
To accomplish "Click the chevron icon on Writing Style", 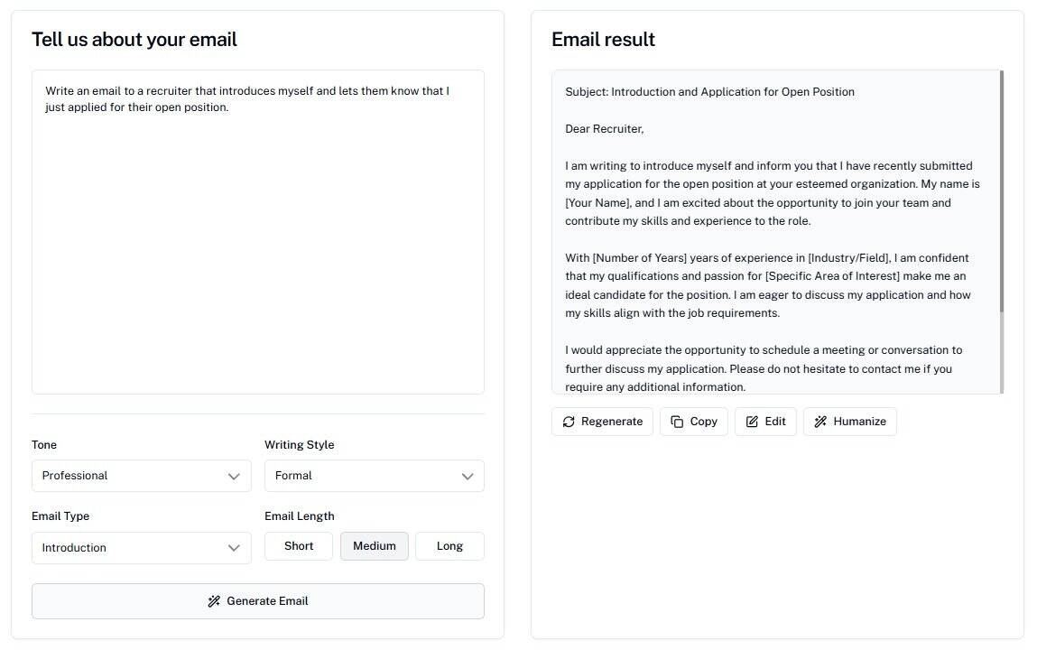I will [x=468, y=476].
